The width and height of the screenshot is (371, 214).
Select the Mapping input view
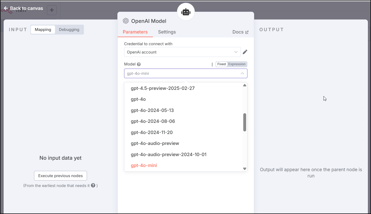click(43, 30)
